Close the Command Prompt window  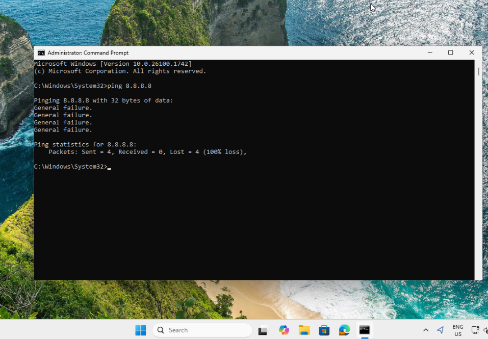point(472,53)
